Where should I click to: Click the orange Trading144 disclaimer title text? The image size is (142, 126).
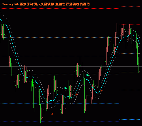(x=46, y=4)
